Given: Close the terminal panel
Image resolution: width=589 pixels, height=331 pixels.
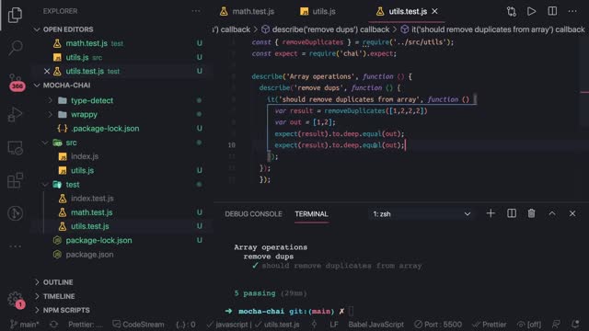Looking at the screenshot, I should pyautogui.click(x=572, y=213).
